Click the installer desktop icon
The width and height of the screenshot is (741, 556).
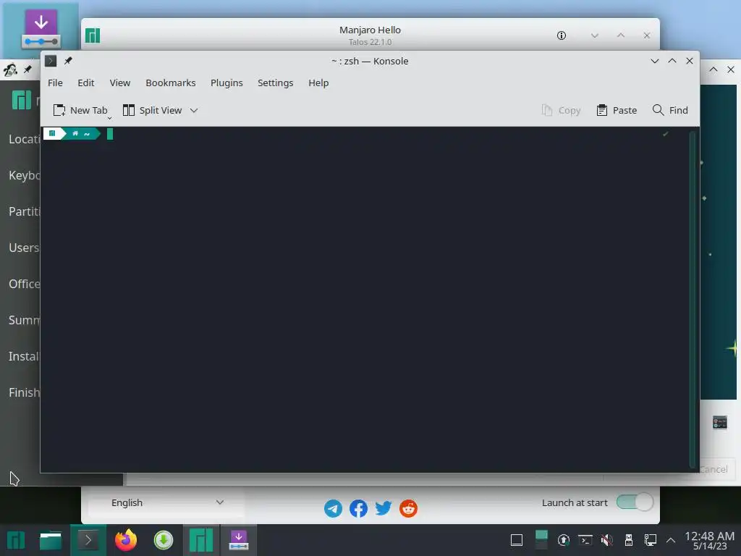tap(41, 30)
